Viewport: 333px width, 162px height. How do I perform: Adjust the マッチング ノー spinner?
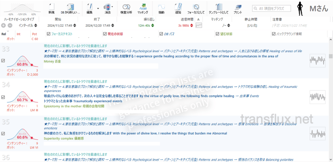(229, 25)
